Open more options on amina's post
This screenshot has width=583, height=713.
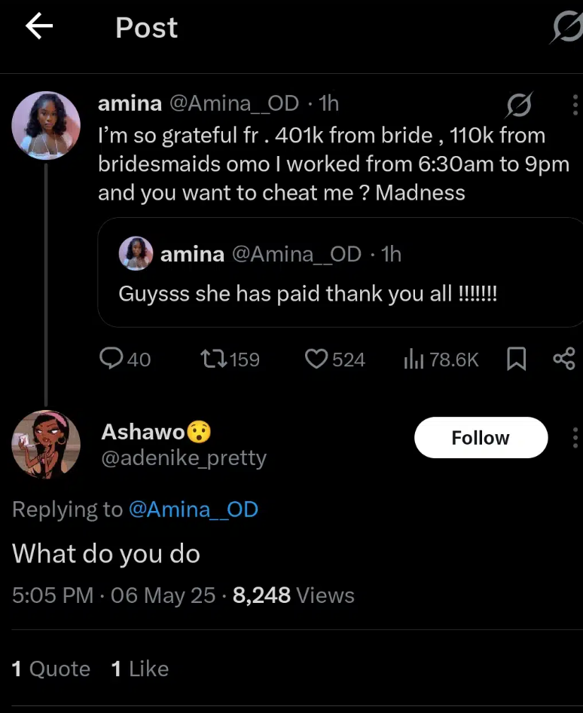coord(575,105)
